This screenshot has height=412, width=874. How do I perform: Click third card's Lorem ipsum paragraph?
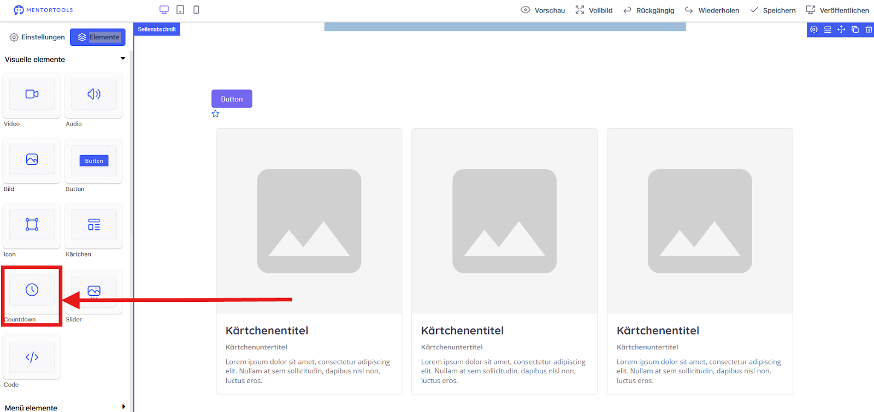699,371
